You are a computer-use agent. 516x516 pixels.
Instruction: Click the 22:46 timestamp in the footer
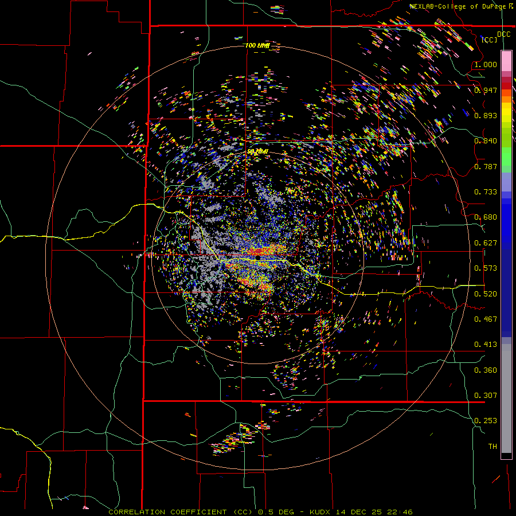click(400, 512)
